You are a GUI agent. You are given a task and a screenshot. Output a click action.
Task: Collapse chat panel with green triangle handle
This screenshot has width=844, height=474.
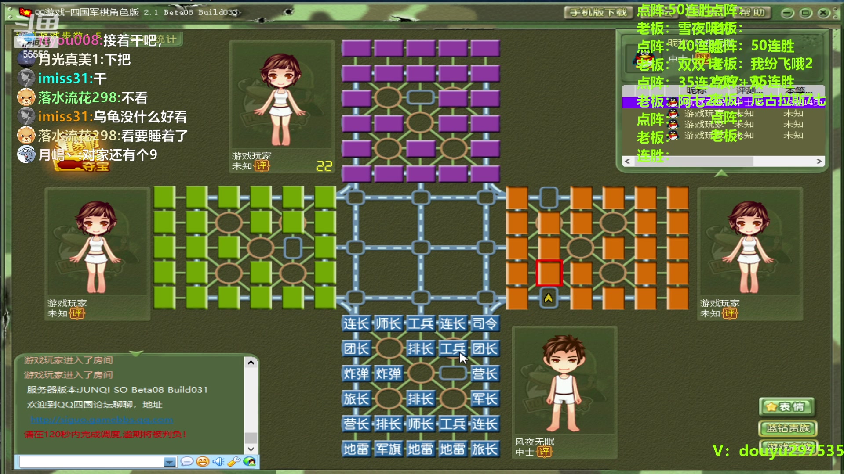[x=136, y=353]
